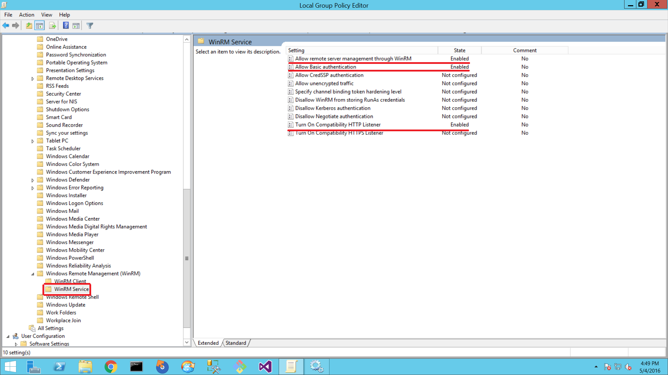Open the Action menu
668x375 pixels.
tap(26, 15)
